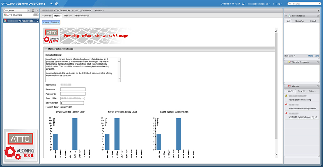Collapse the Monitor Latency Statistics section

coord(46,49)
